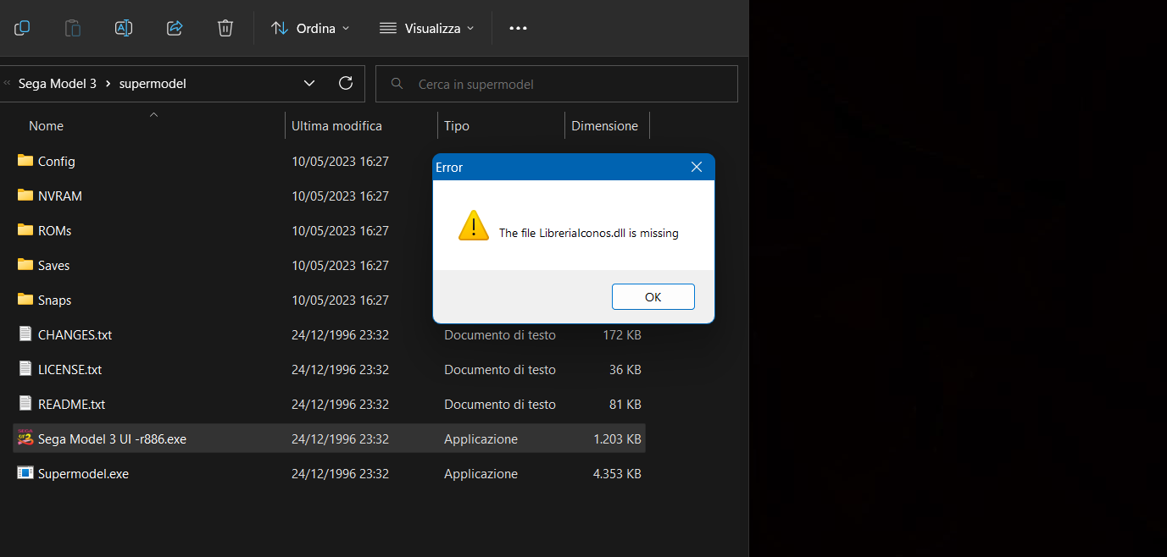Close the Error dialog with X
This screenshot has height=557, width=1167.
pos(697,167)
